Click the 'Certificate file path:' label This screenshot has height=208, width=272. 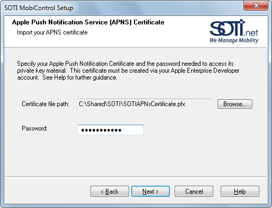pyautogui.click(x=46, y=104)
